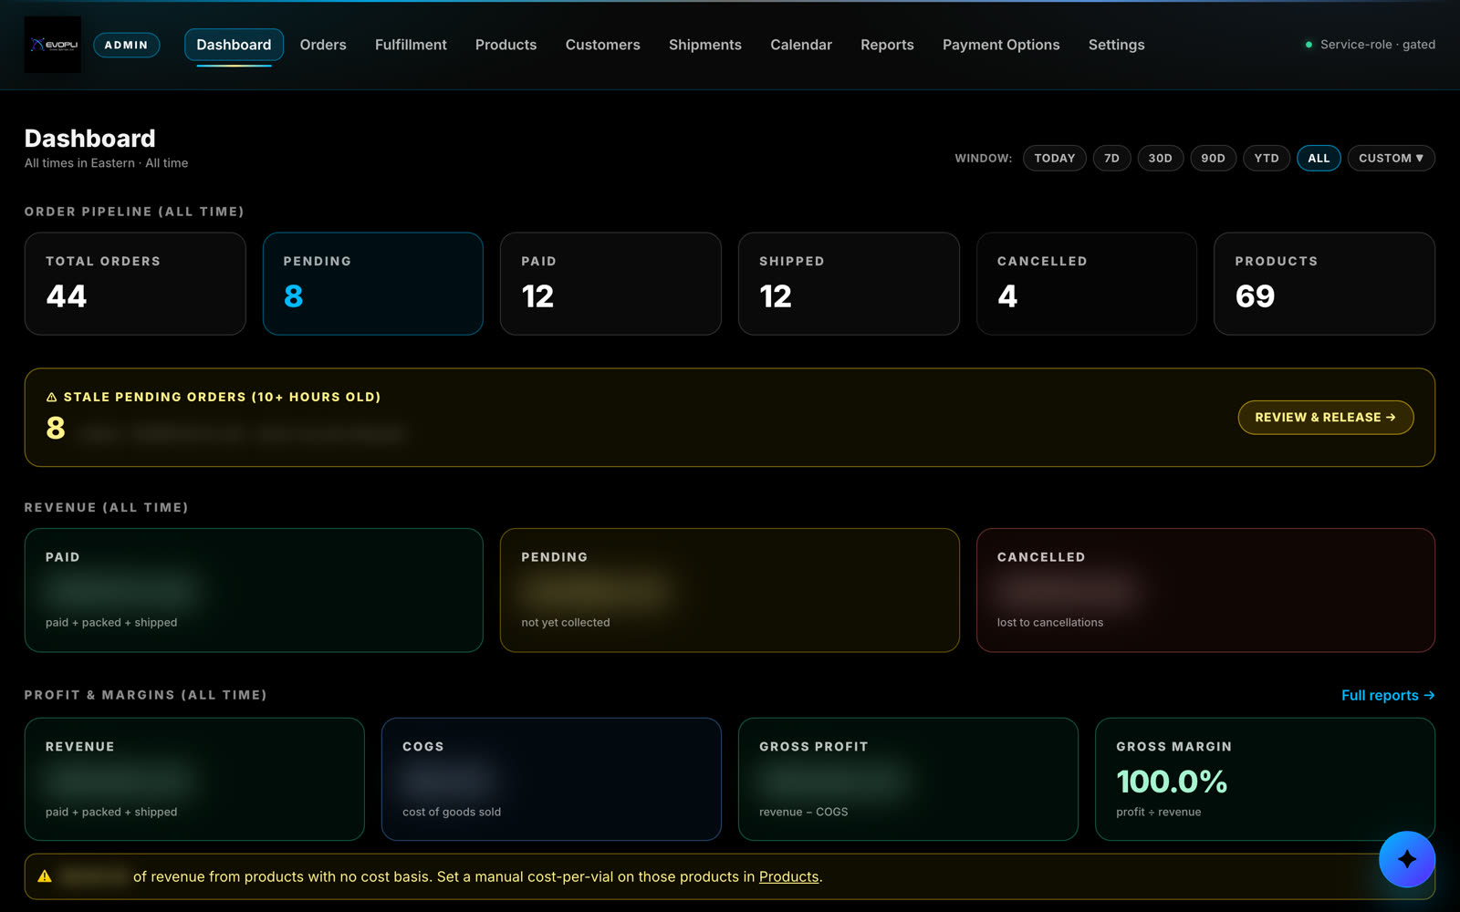
Task: Click the ADMIN badge
Action: [x=126, y=45]
